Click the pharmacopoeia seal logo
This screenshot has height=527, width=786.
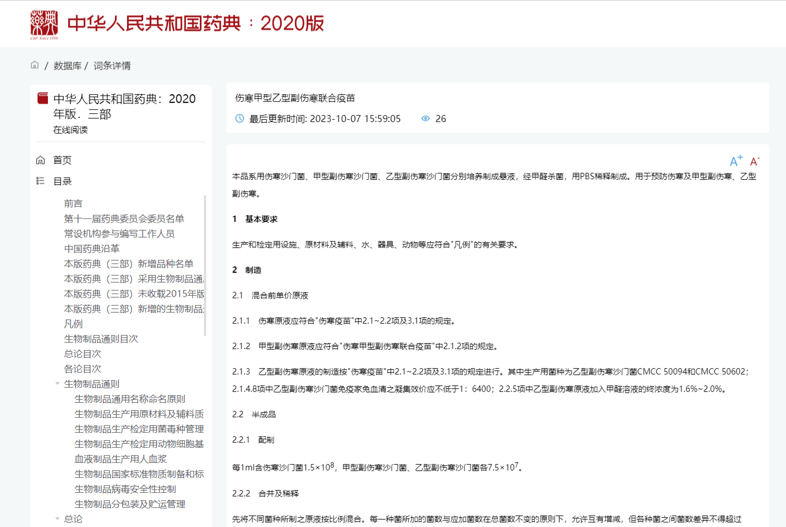tap(44, 25)
